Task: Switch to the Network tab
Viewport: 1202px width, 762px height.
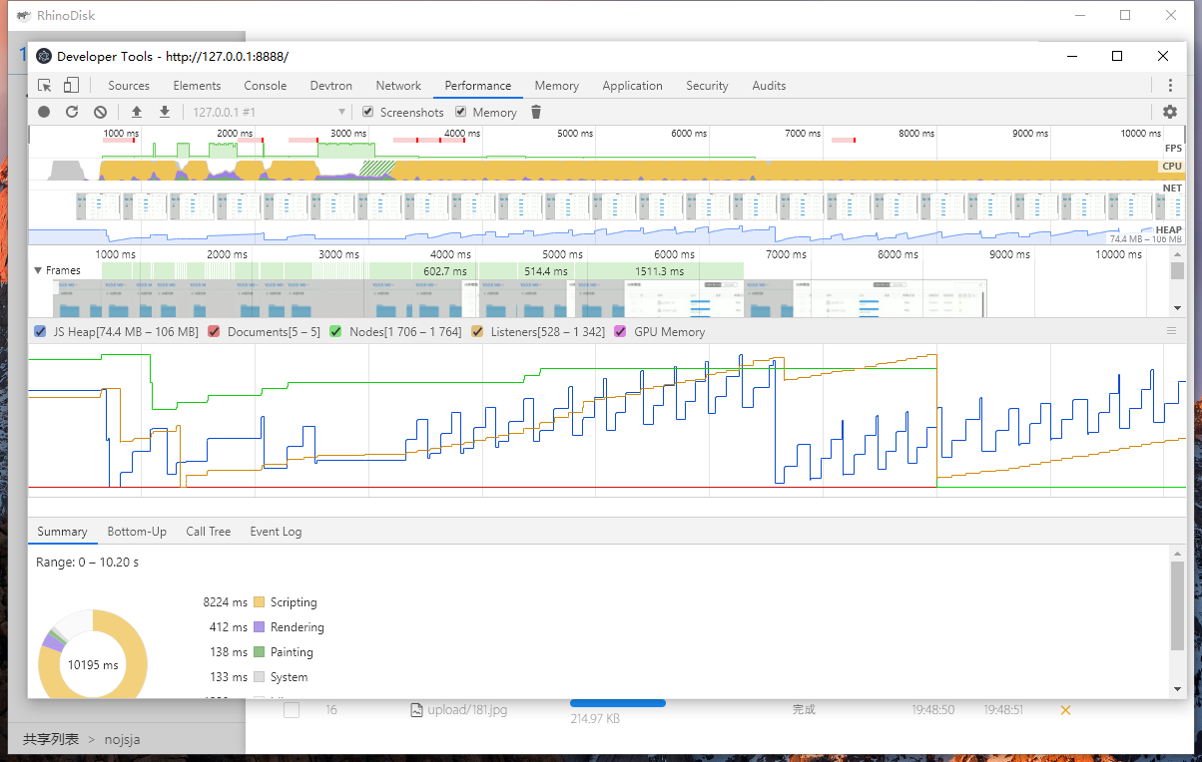Action: pos(398,86)
